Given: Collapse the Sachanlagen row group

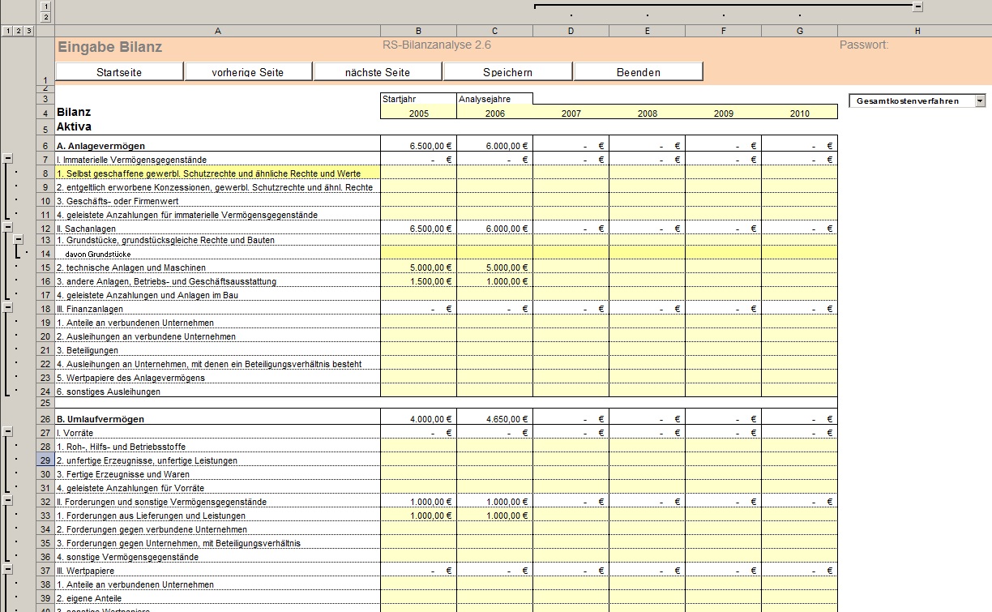Looking at the screenshot, I should click(8, 229).
